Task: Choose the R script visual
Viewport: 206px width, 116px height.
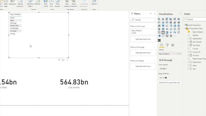Action: (x=171, y=32)
